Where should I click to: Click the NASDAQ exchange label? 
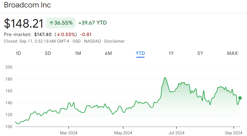pos(93,41)
